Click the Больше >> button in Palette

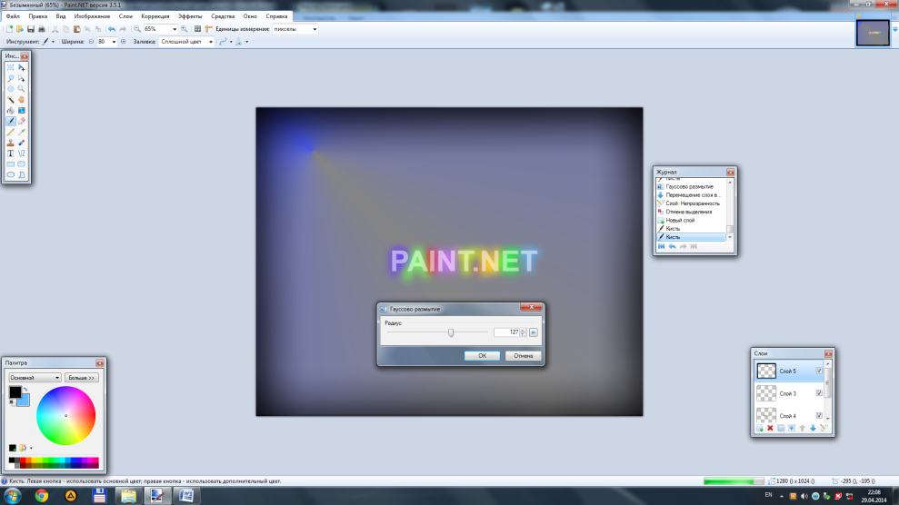click(x=82, y=378)
